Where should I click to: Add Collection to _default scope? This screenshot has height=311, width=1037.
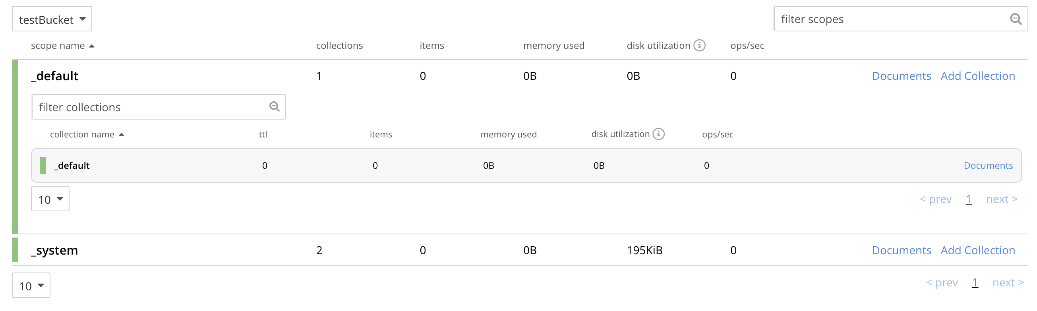977,76
